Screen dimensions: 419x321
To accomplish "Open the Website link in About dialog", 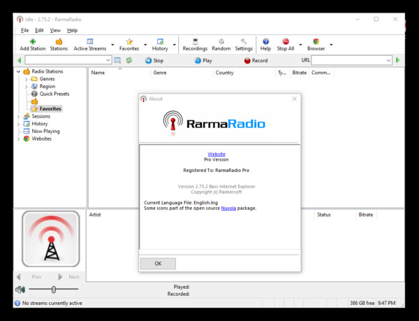I will point(216,154).
